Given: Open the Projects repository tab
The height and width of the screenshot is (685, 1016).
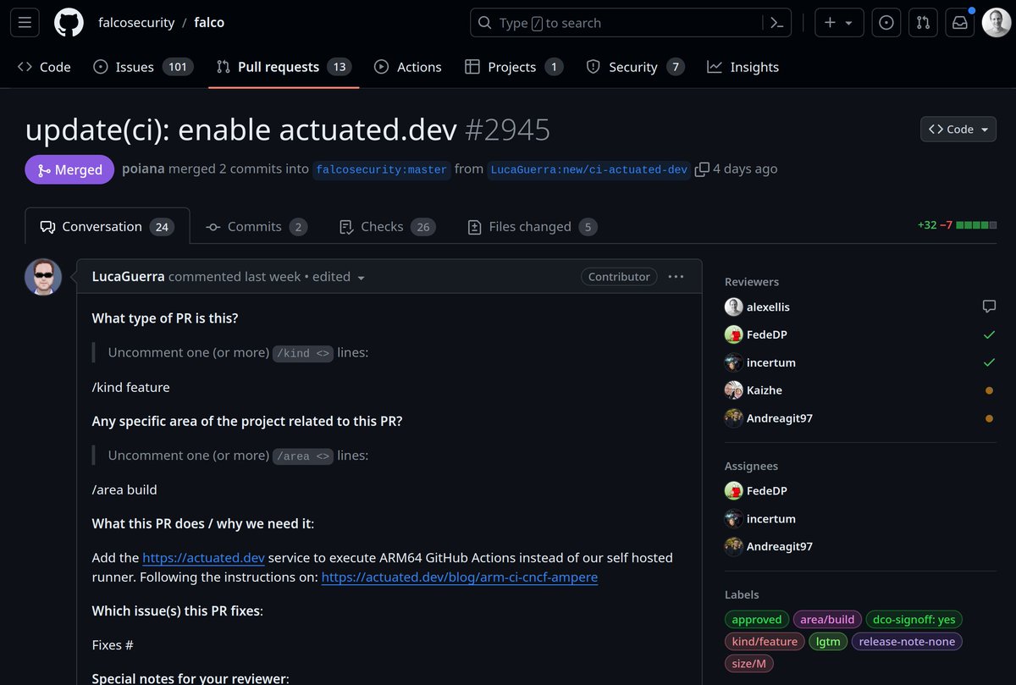Looking at the screenshot, I should [x=514, y=67].
